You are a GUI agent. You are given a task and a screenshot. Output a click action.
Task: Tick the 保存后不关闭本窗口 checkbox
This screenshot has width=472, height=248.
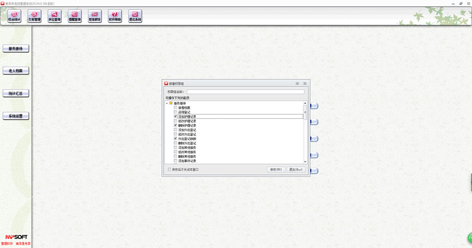[170, 169]
